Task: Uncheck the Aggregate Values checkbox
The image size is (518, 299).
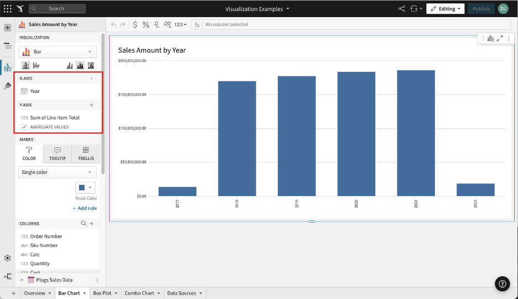Action: tap(24, 127)
